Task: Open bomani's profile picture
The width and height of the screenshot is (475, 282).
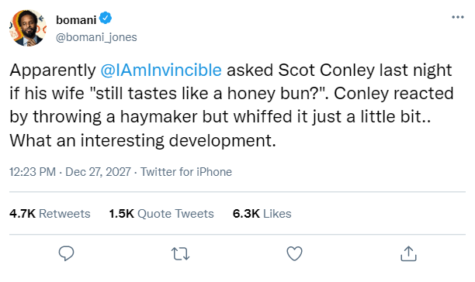Action: click(28, 28)
